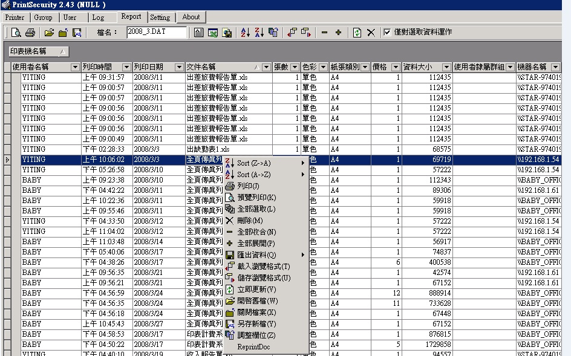This screenshot has width=571, height=356.
Task: Switch to the Setting tab
Action: (x=160, y=18)
